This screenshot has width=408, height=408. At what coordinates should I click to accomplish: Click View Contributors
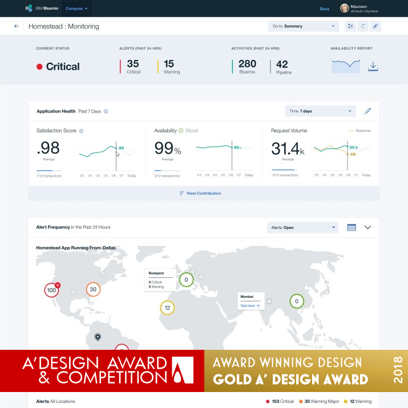pyautogui.click(x=200, y=193)
